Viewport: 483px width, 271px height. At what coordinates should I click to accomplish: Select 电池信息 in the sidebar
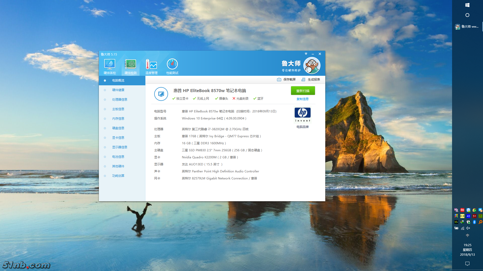click(x=122, y=157)
